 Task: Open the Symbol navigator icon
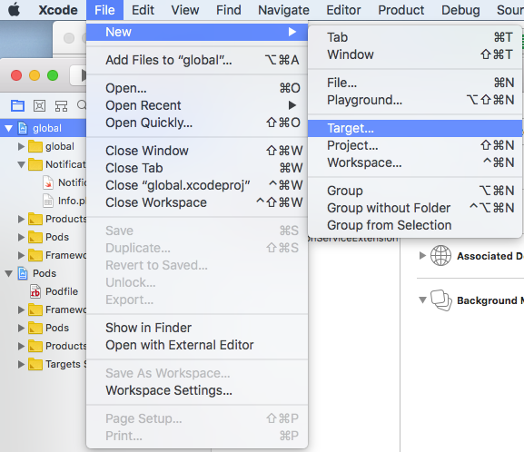click(x=61, y=106)
